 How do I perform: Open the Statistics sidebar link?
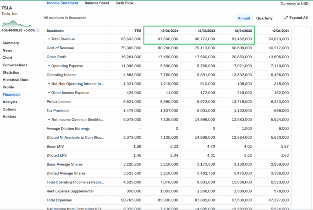pyautogui.click(x=11, y=72)
